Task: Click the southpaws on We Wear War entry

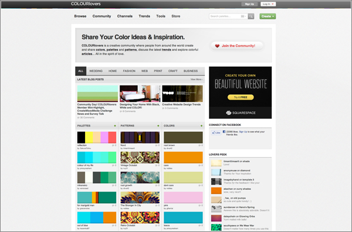Action: tap(241, 227)
